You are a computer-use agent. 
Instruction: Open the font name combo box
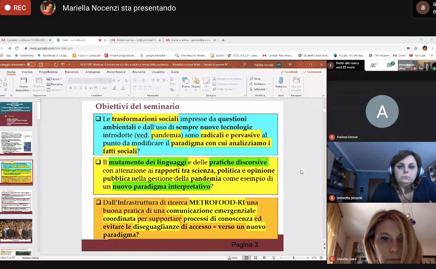pyautogui.click(x=84, y=81)
